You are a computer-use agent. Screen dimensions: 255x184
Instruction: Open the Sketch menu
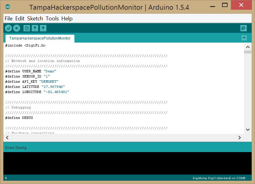(x=35, y=19)
